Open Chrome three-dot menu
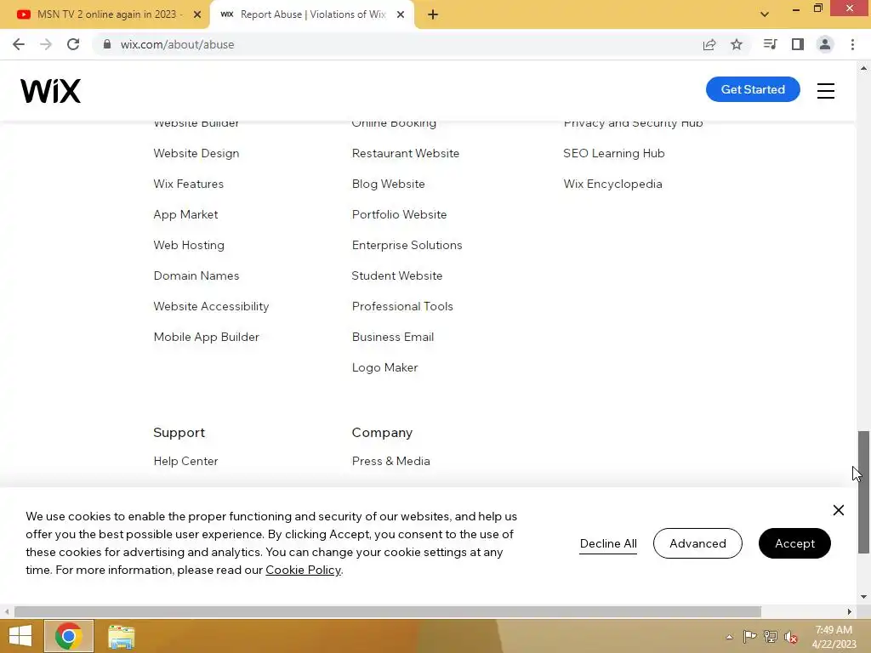The height and width of the screenshot is (653, 871). [x=852, y=44]
